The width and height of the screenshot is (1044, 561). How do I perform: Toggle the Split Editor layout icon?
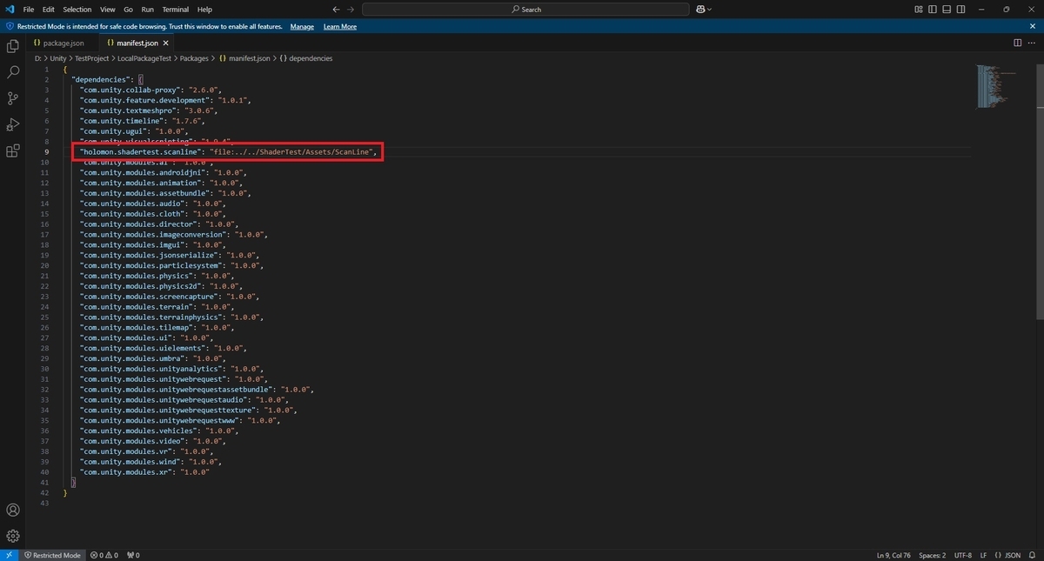pos(1018,42)
